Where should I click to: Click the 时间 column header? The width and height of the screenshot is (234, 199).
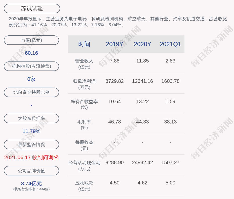click(x=84, y=44)
